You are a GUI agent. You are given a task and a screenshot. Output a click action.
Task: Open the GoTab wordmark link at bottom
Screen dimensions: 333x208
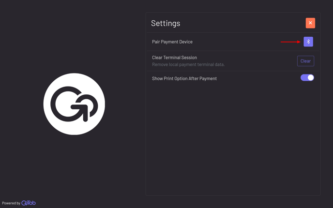tap(29, 203)
